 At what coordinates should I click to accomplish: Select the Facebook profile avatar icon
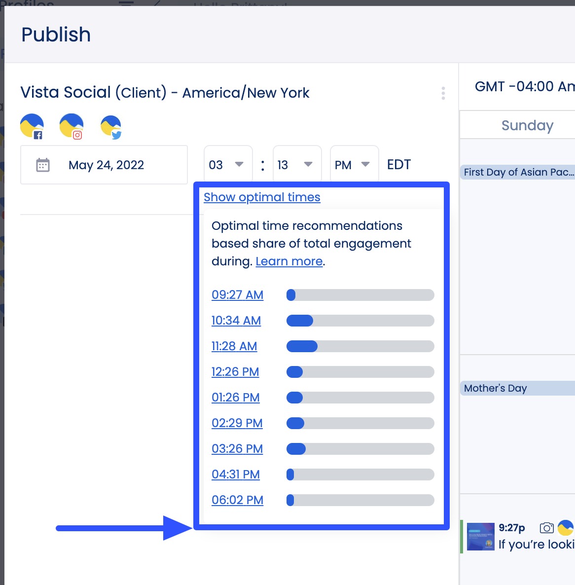click(x=32, y=126)
